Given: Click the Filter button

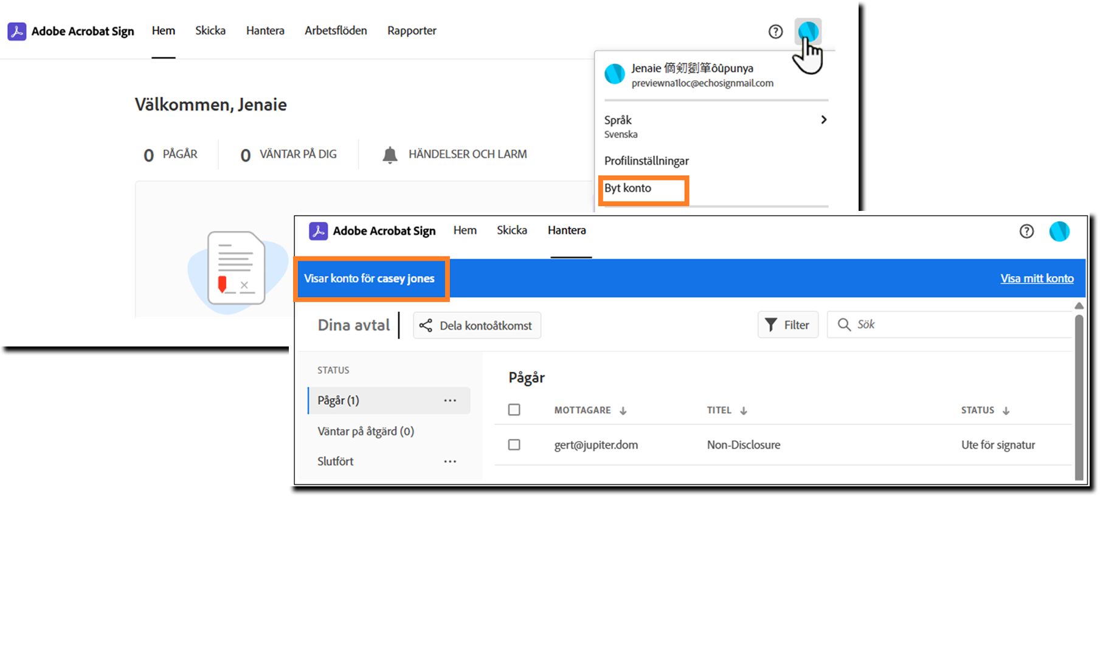Looking at the screenshot, I should point(787,325).
